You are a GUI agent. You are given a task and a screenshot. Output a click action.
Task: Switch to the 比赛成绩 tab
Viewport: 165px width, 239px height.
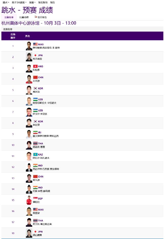pyautogui.click(x=24, y=17)
